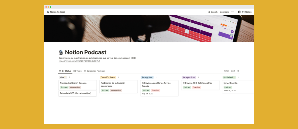Image resolution: width=298 pixels, height=129 pixels.
Task: Click the Notion logo beside Try Notion
Action: tap(240, 12)
